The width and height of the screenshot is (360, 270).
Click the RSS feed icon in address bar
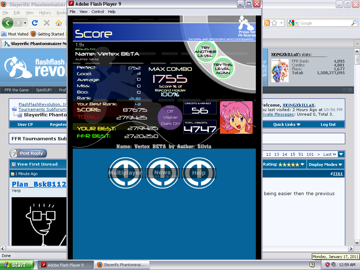pos(267,23)
